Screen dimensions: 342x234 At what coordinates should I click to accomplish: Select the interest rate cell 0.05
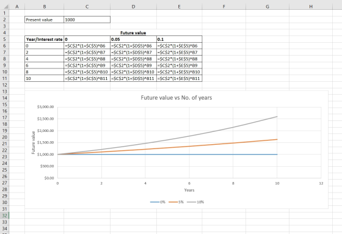tap(133, 39)
